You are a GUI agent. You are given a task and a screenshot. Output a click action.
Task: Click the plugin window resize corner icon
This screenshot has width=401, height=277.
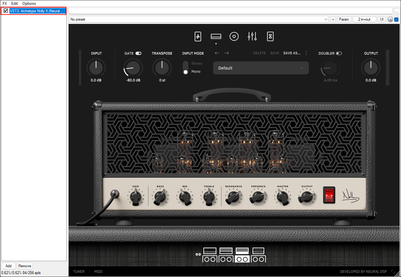coord(393,272)
